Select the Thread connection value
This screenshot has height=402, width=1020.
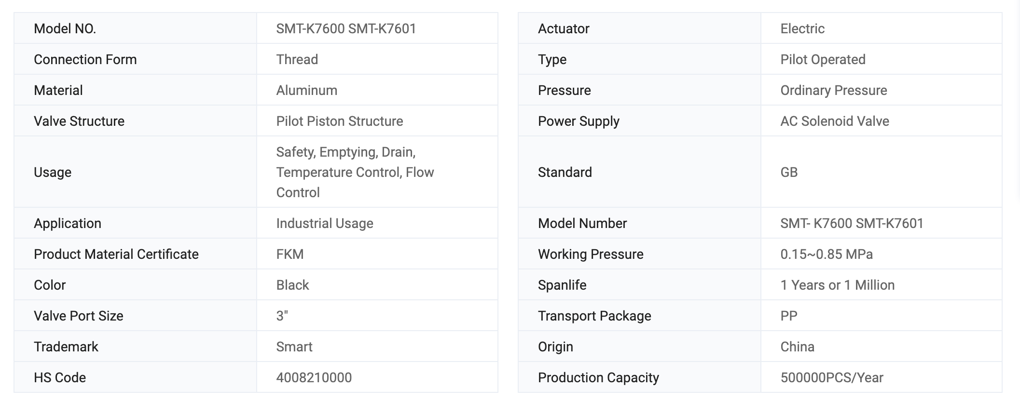coord(297,59)
